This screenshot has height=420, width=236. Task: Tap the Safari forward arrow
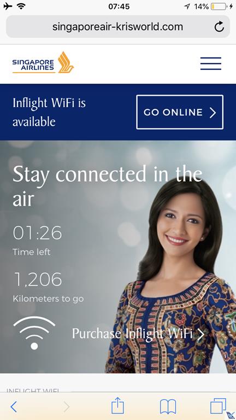click(67, 407)
